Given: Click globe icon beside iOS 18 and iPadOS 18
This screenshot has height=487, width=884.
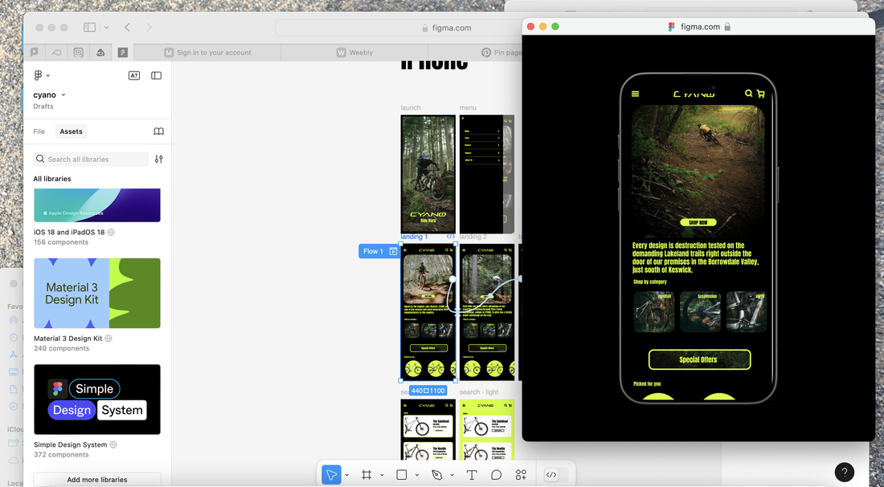Looking at the screenshot, I should click(x=111, y=232).
